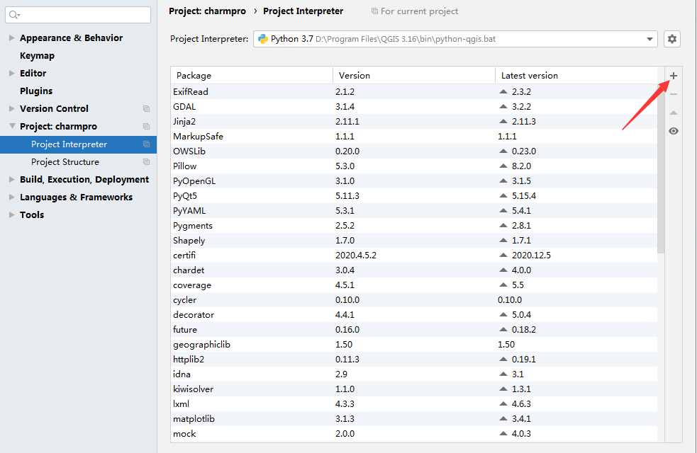
Task: Toggle show early releases eye icon
Action: [x=674, y=131]
